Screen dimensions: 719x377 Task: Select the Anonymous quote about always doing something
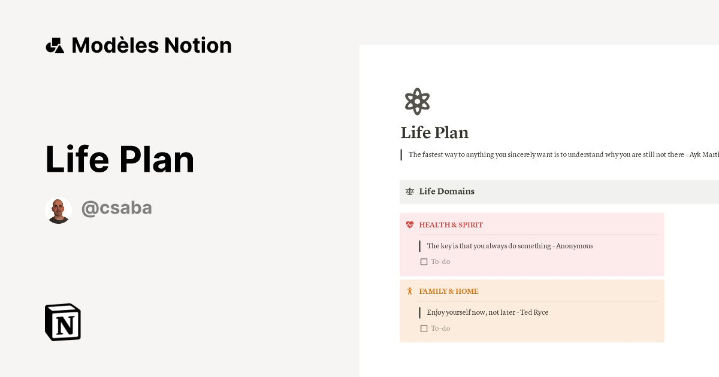click(509, 246)
